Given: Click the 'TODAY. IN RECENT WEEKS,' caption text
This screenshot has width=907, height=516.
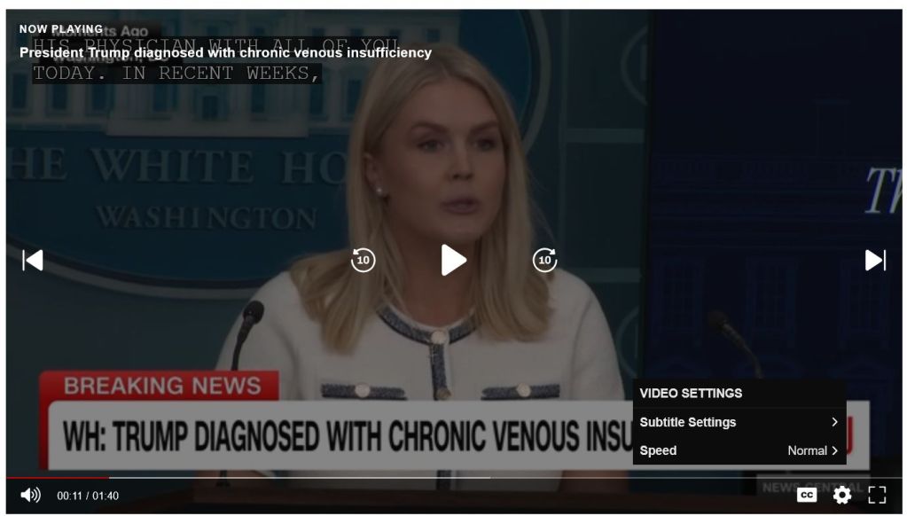Looking at the screenshot, I should pyautogui.click(x=176, y=74).
